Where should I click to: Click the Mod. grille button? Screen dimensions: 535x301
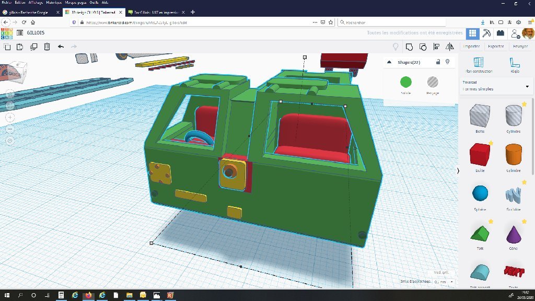coord(441,272)
